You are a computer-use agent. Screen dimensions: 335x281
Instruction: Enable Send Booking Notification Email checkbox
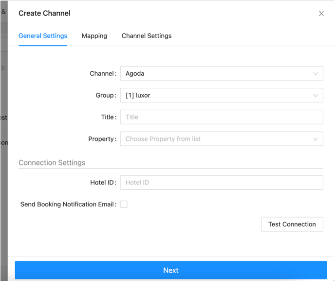tap(124, 204)
